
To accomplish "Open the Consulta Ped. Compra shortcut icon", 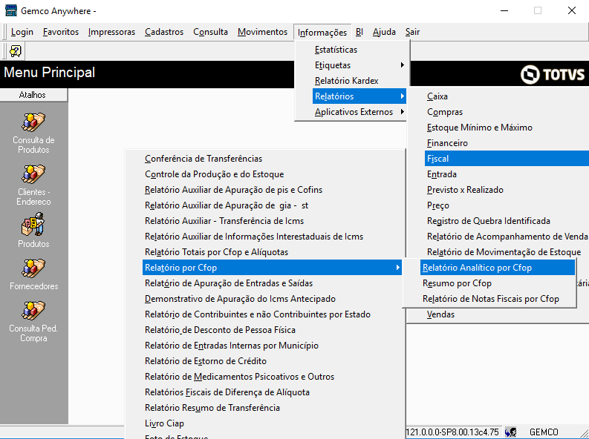I will coord(33,311).
